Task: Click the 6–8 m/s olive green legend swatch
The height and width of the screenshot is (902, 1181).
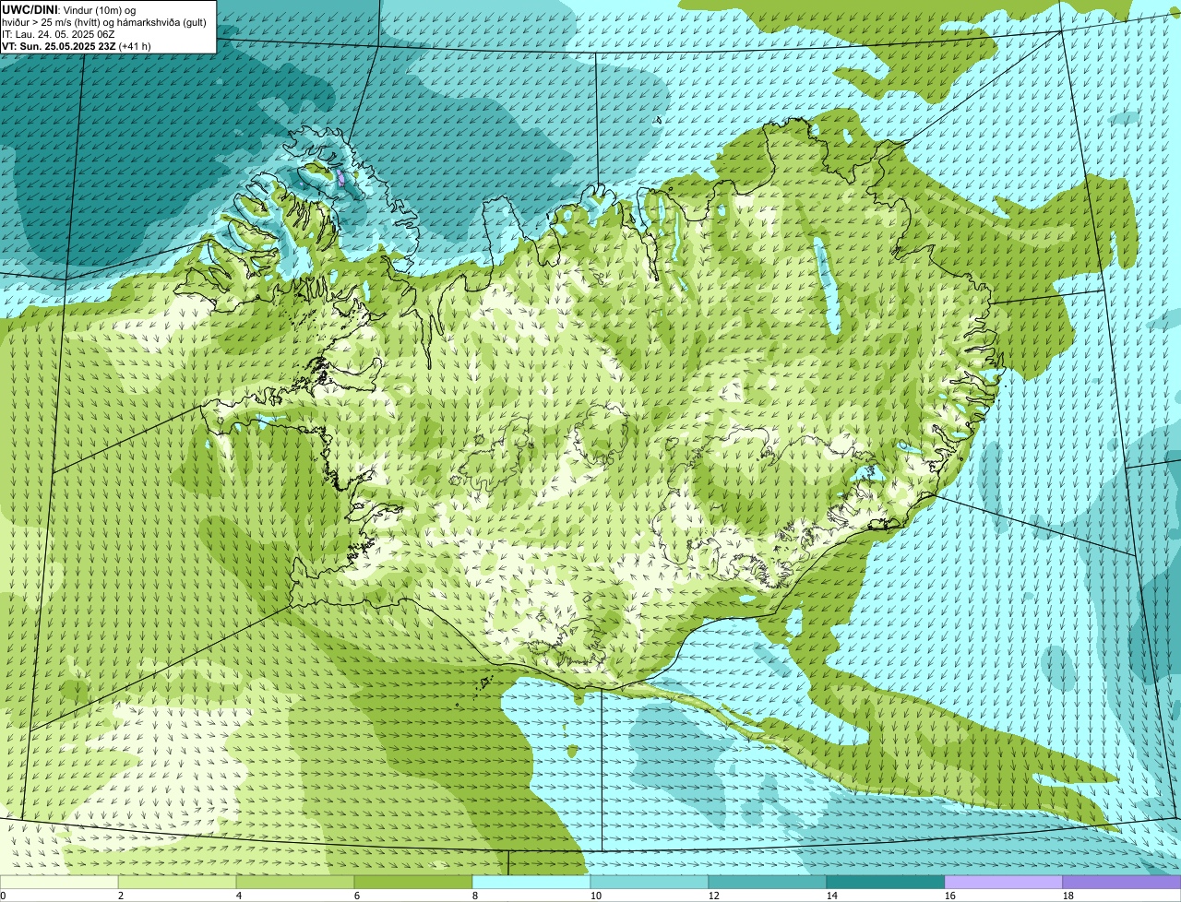Action: pos(413,882)
